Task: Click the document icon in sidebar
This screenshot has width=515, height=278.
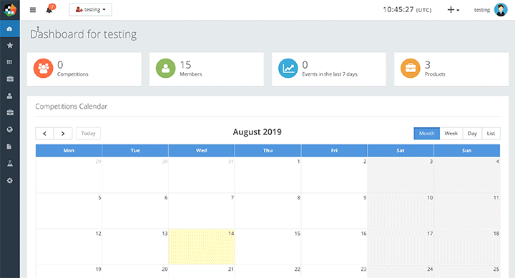Action: (x=10, y=147)
